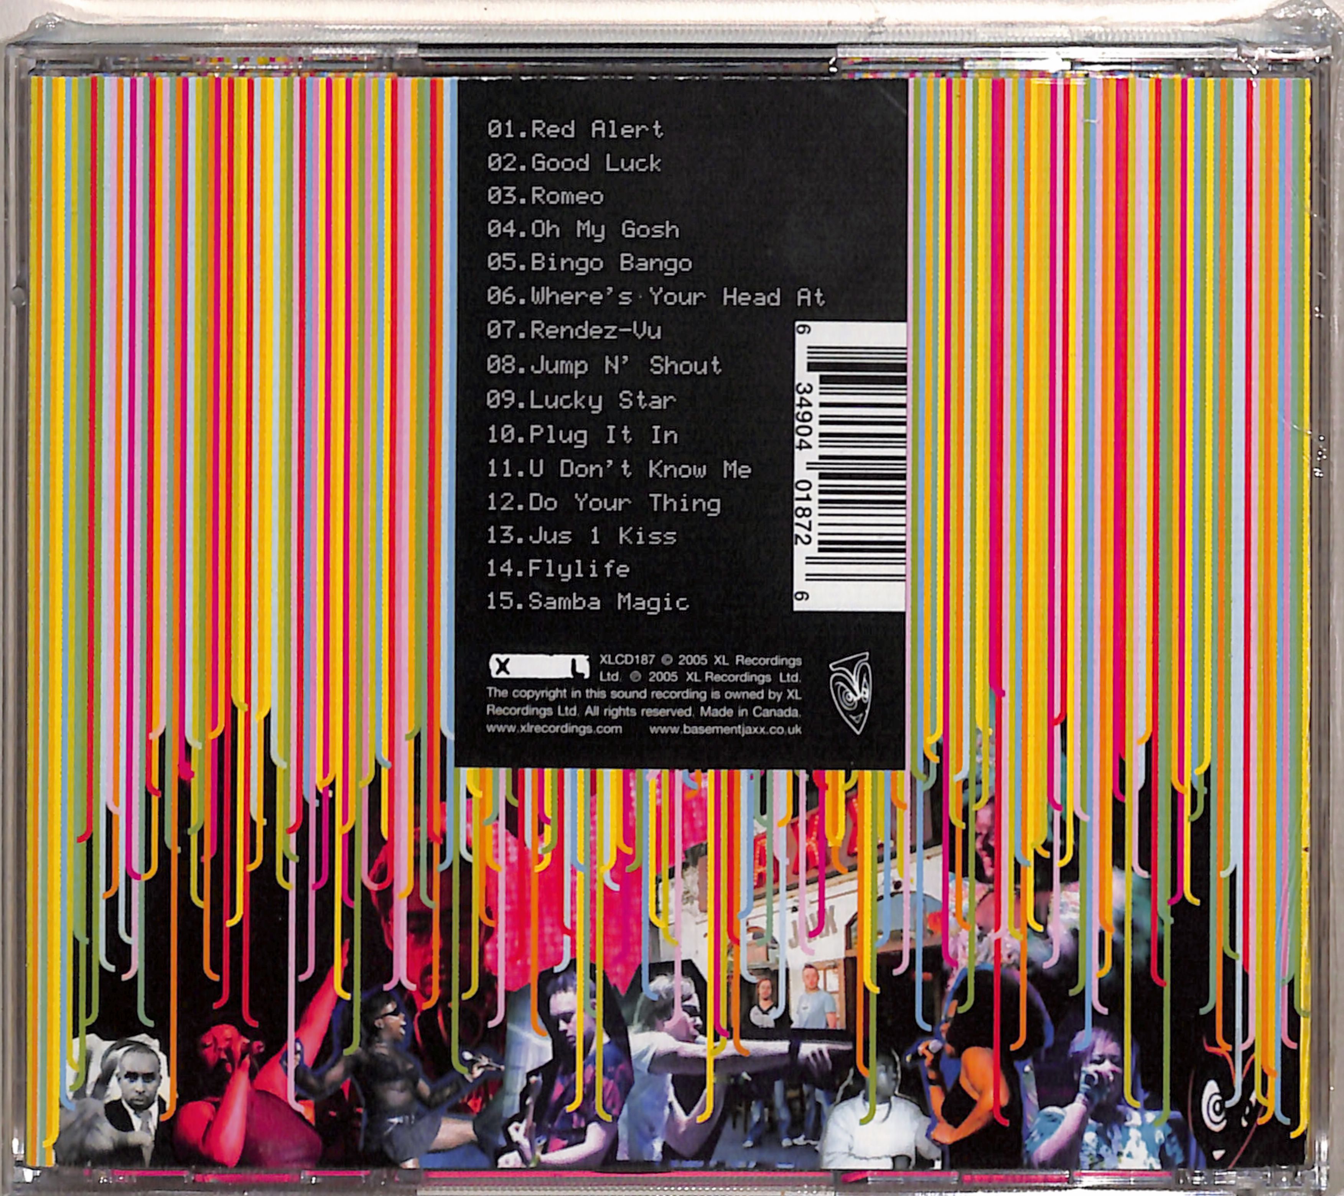Click the XLCD187 catalog number text
This screenshot has width=1344, height=1196.
pos(627,660)
